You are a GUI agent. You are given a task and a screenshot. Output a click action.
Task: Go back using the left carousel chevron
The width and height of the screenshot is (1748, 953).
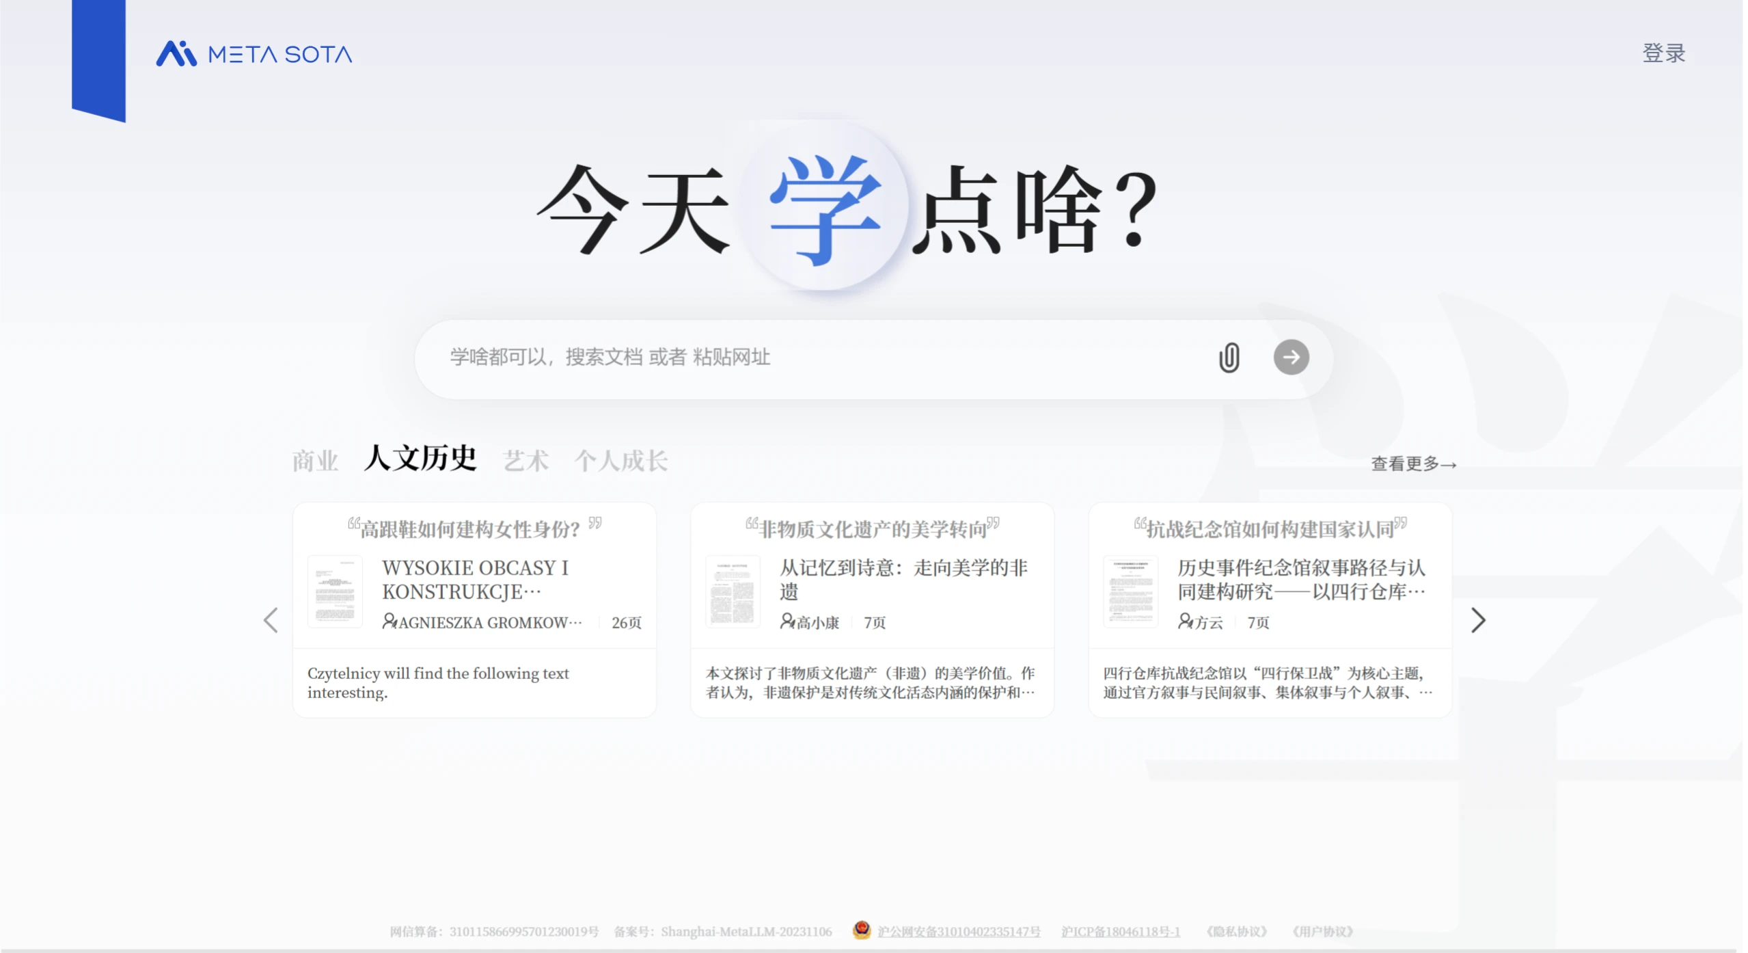(x=271, y=619)
